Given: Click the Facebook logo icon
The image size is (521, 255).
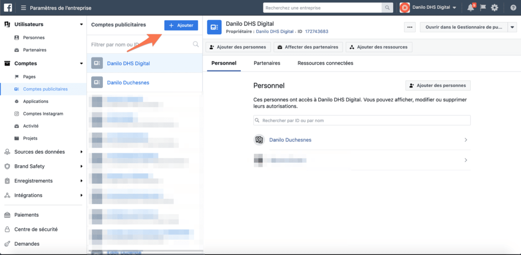Looking at the screenshot, I should point(8,8).
